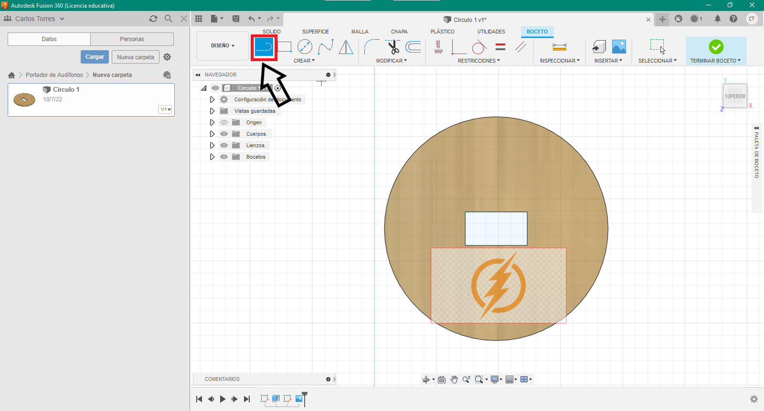This screenshot has height=411, width=764.
Task: Click the Look At navigation icon
Action: (x=442, y=379)
